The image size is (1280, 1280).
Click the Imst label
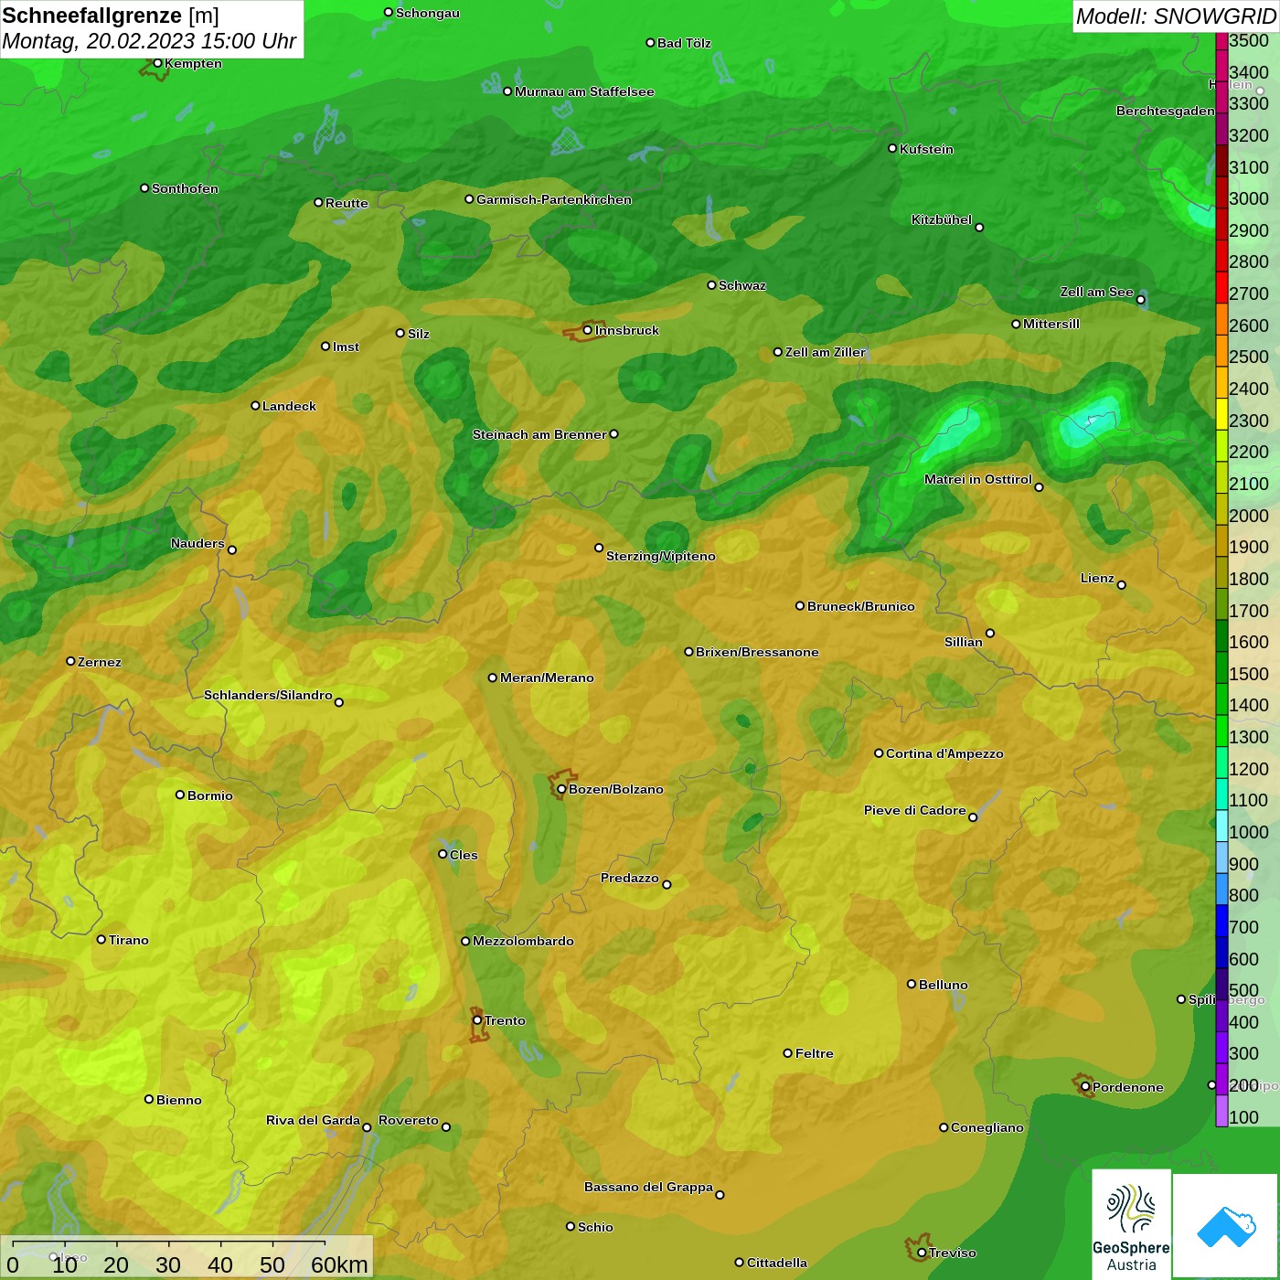pyautogui.click(x=346, y=347)
